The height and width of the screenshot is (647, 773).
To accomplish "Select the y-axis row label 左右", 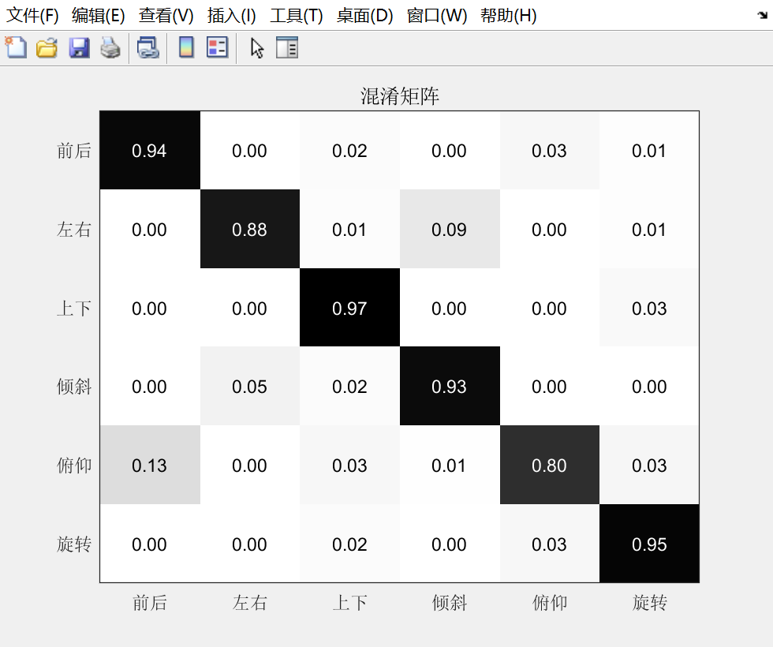I will coord(74,230).
